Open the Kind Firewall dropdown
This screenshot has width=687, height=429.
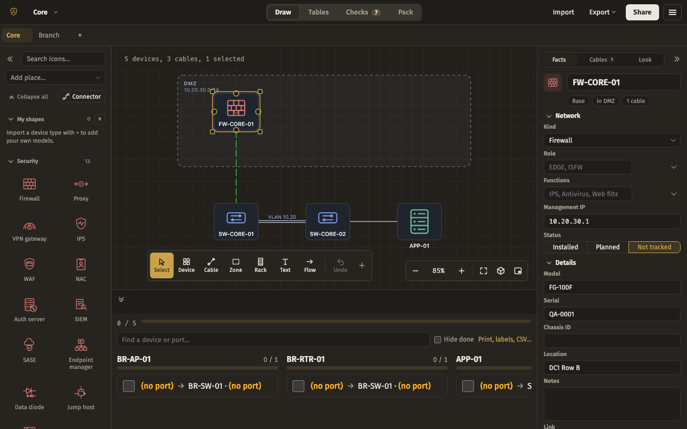coord(612,140)
